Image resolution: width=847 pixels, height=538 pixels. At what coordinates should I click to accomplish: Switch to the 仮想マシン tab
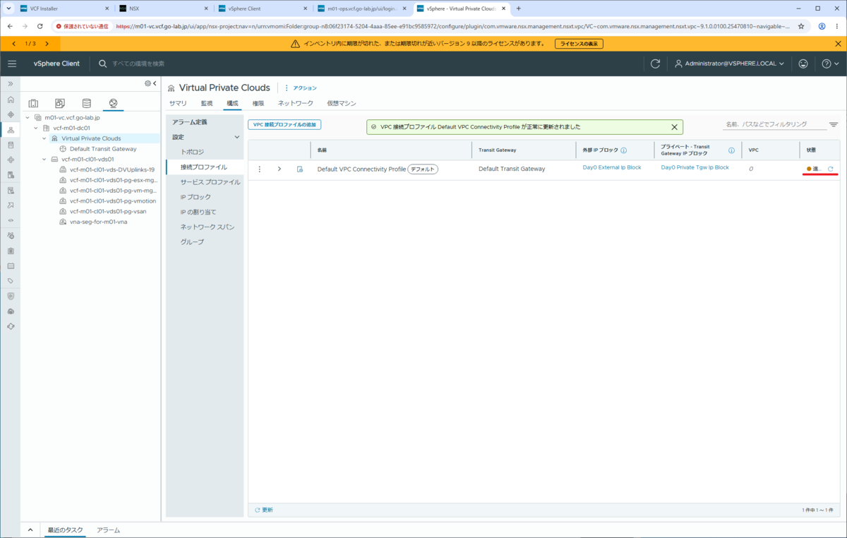click(342, 103)
